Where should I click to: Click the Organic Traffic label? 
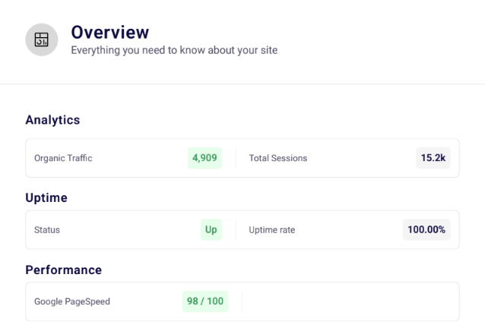(63, 158)
